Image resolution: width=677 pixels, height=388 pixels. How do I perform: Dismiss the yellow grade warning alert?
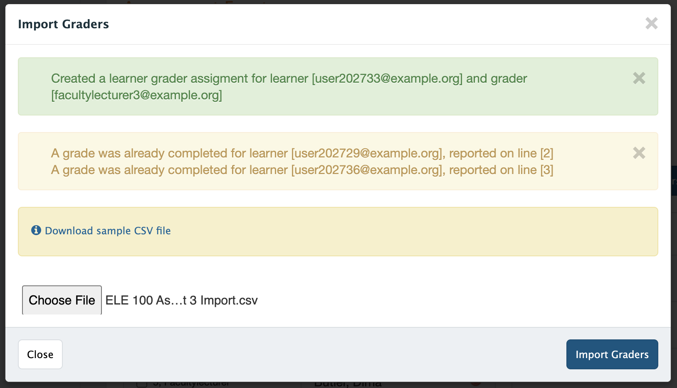tap(639, 153)
